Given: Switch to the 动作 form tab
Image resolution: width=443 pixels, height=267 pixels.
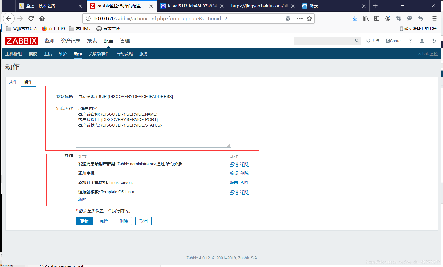Looking at the screenshot, I should tap(13, 82).
